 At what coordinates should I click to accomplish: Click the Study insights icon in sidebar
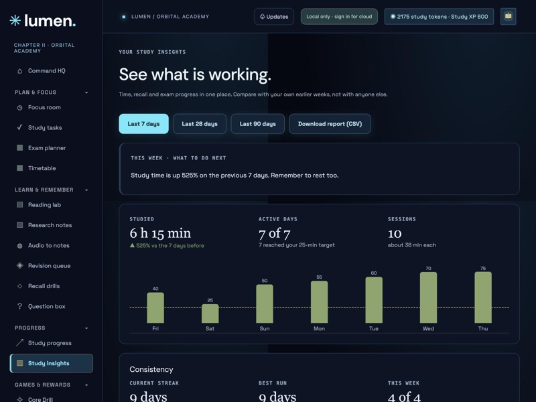point(20,363)
